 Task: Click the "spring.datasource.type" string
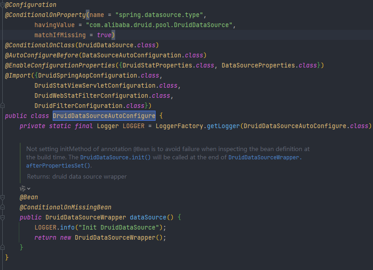tap(159, 15)
